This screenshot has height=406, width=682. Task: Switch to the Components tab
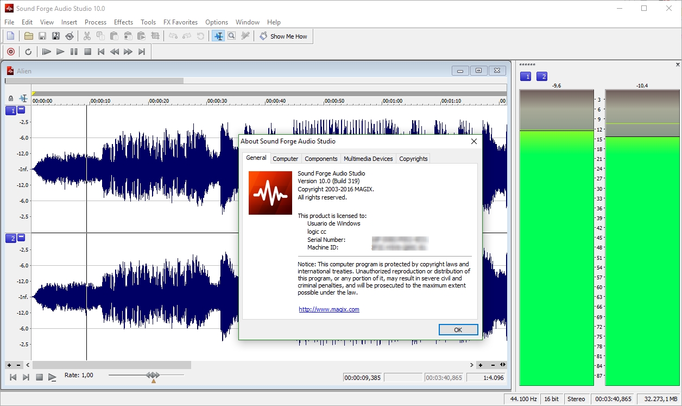pyautogui.click(x=321, y=159)
